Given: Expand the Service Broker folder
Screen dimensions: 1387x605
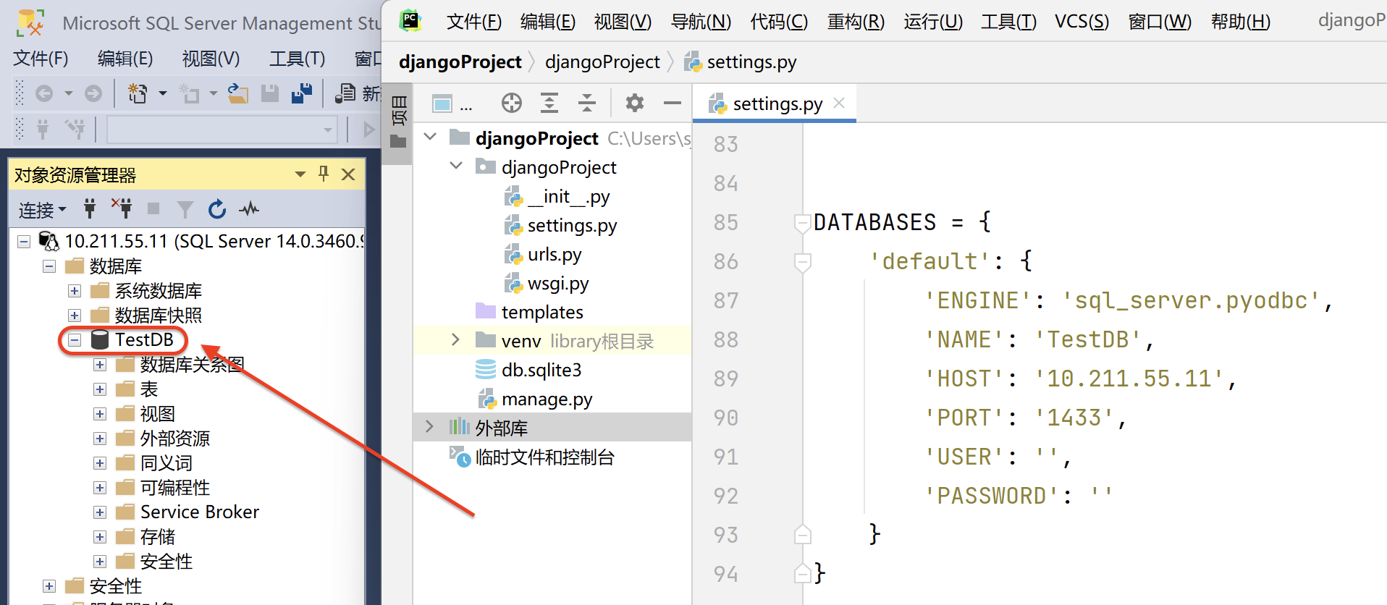Looking at the screenshot, I should (100, 512).
